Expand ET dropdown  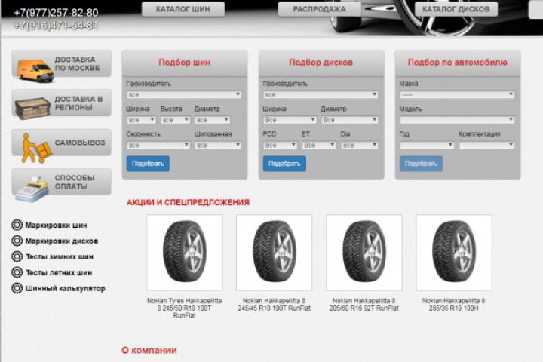pos(319,145)
